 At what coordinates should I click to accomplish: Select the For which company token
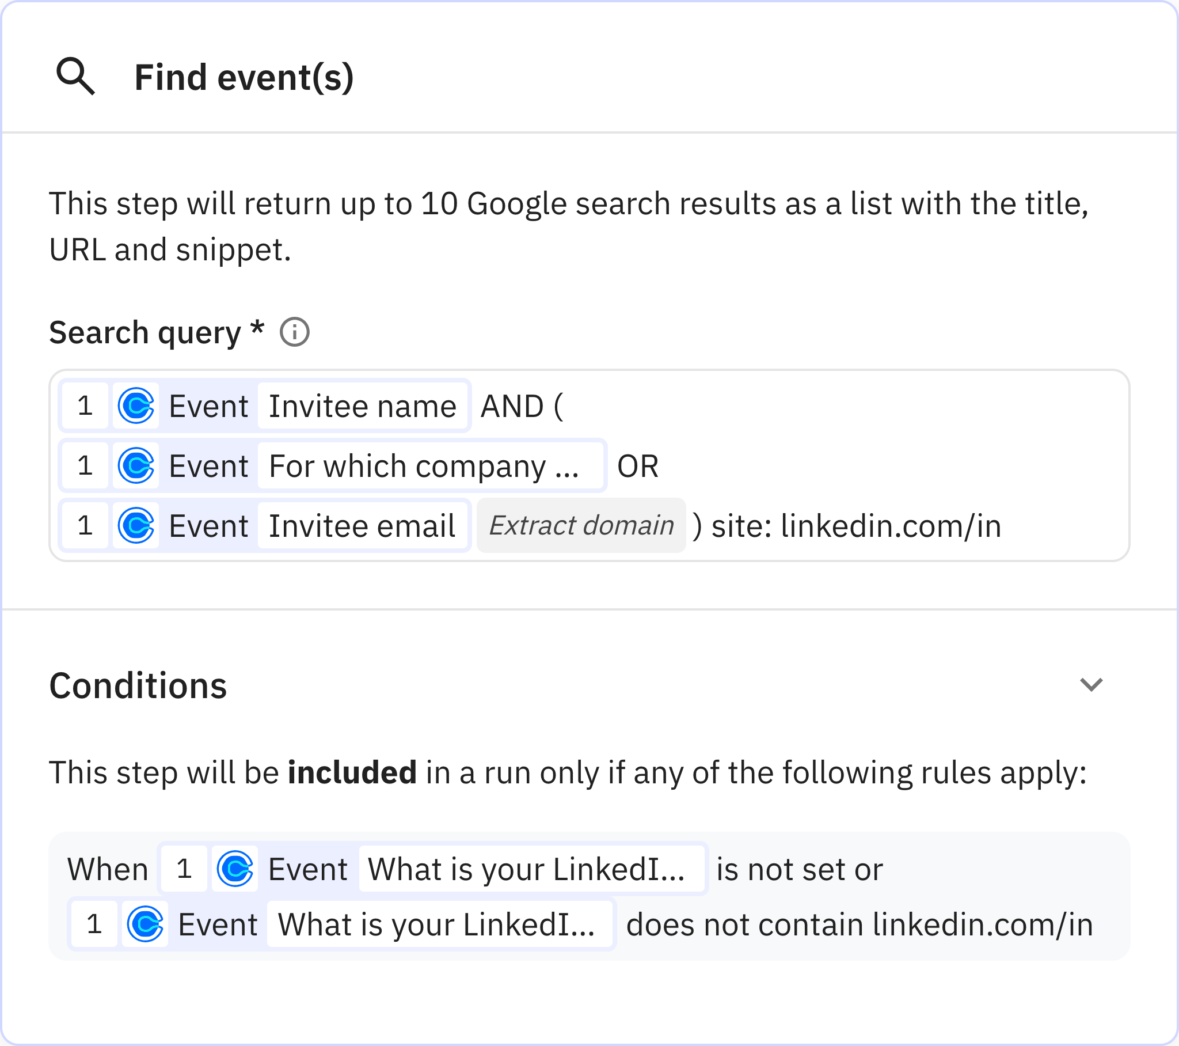(431, 466)
